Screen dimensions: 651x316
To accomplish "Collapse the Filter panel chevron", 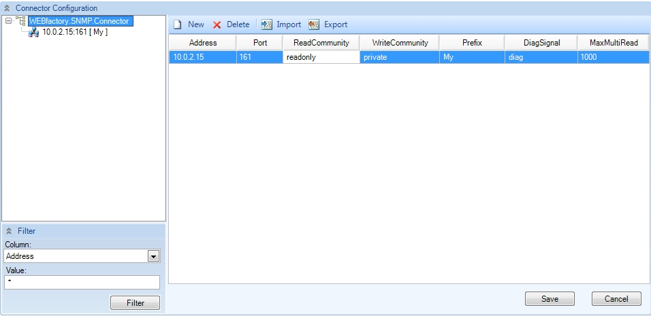I will point(9,231).
